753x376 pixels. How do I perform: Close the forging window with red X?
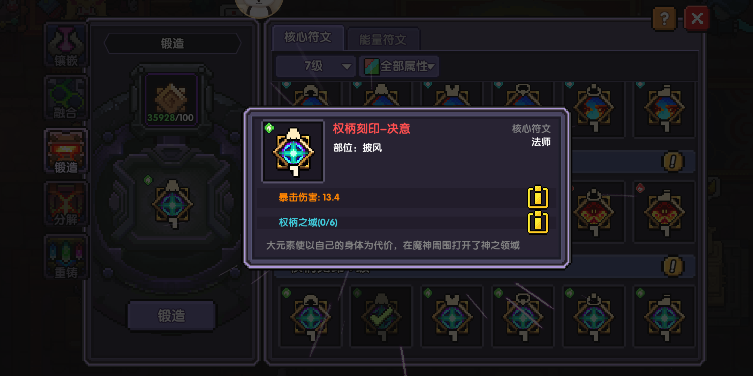[697, 18]
